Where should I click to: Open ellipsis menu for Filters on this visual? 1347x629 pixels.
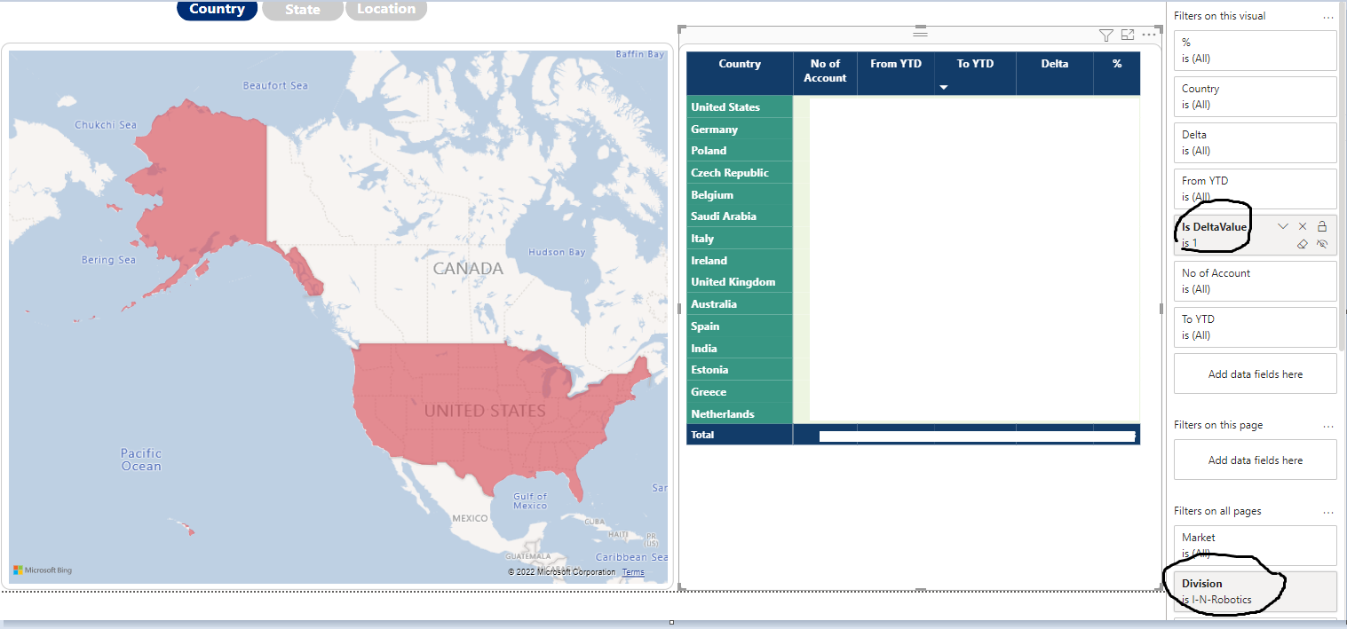[1328, 17]
